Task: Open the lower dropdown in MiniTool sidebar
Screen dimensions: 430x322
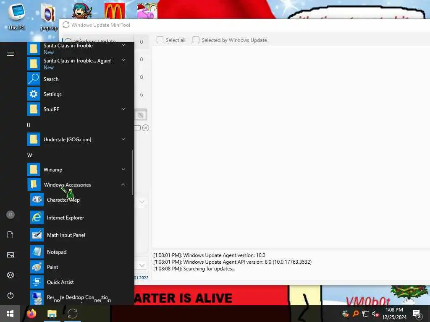Action: coord(142,265)
